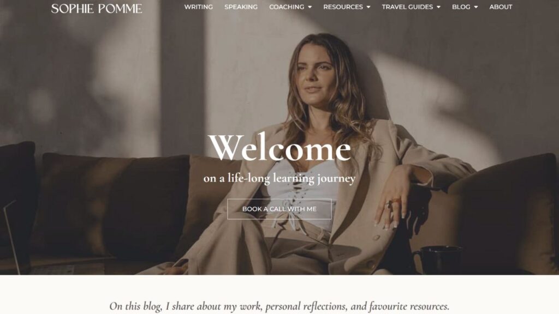
Task: Click Book a Call With Me button
Action: pyautogui.click(x=279, y=209)
